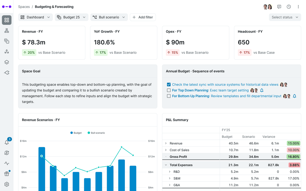The width and height of the screenshot is (306, 191).
Task: Open the Select status dropdown
Action: click(x=284, y=17)
